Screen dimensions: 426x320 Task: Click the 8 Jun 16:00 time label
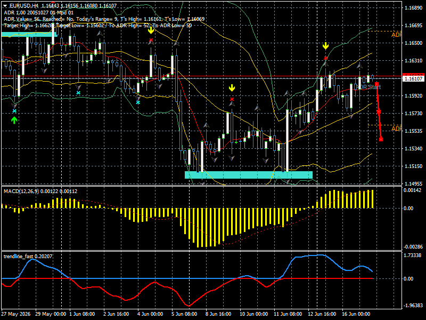coord(218,314)
